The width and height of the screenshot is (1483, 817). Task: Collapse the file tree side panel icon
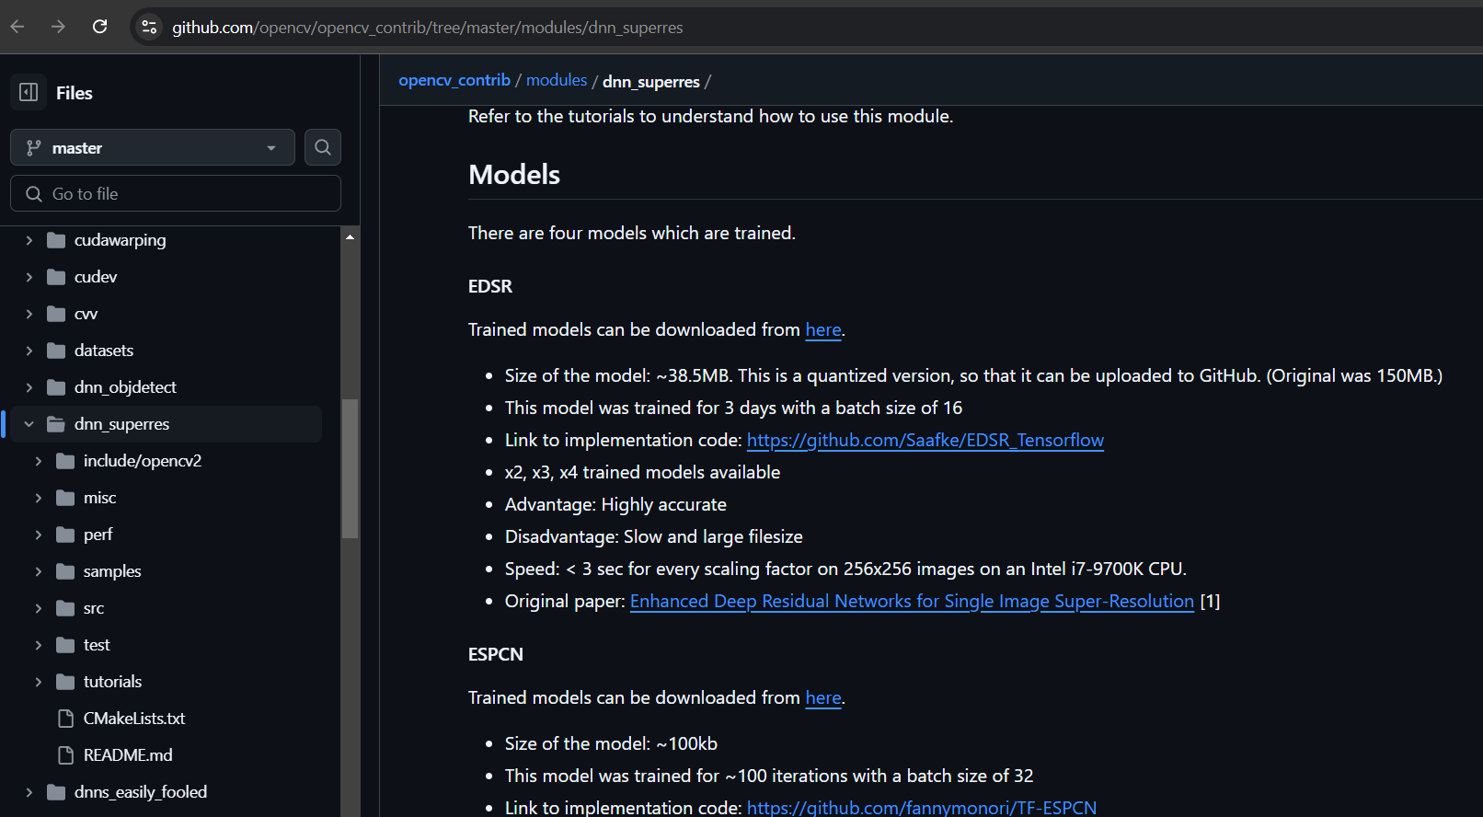point(29,92)
